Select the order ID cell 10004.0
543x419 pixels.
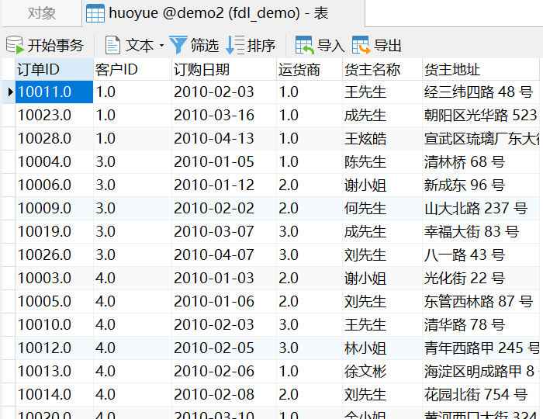pos(54,161)
